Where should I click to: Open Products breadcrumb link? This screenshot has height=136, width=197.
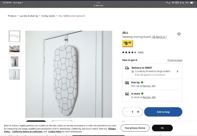[x=12, y=16]
